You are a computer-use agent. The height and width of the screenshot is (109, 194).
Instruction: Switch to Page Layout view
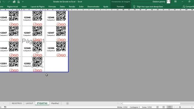click(164, 107)
